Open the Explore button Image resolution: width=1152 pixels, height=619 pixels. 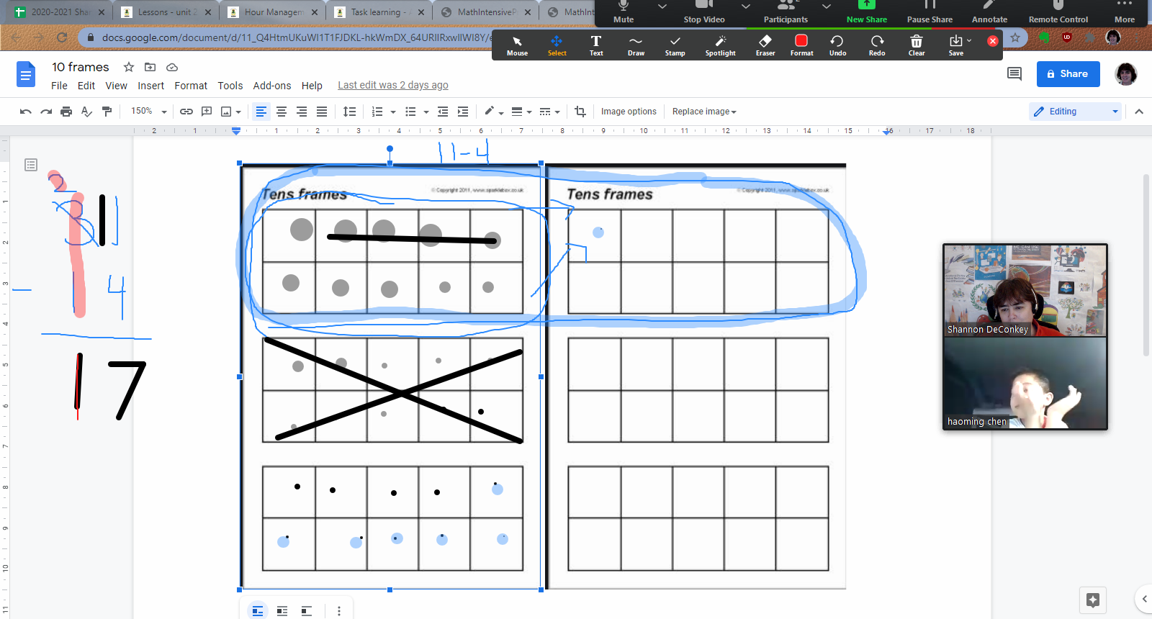1093,600
